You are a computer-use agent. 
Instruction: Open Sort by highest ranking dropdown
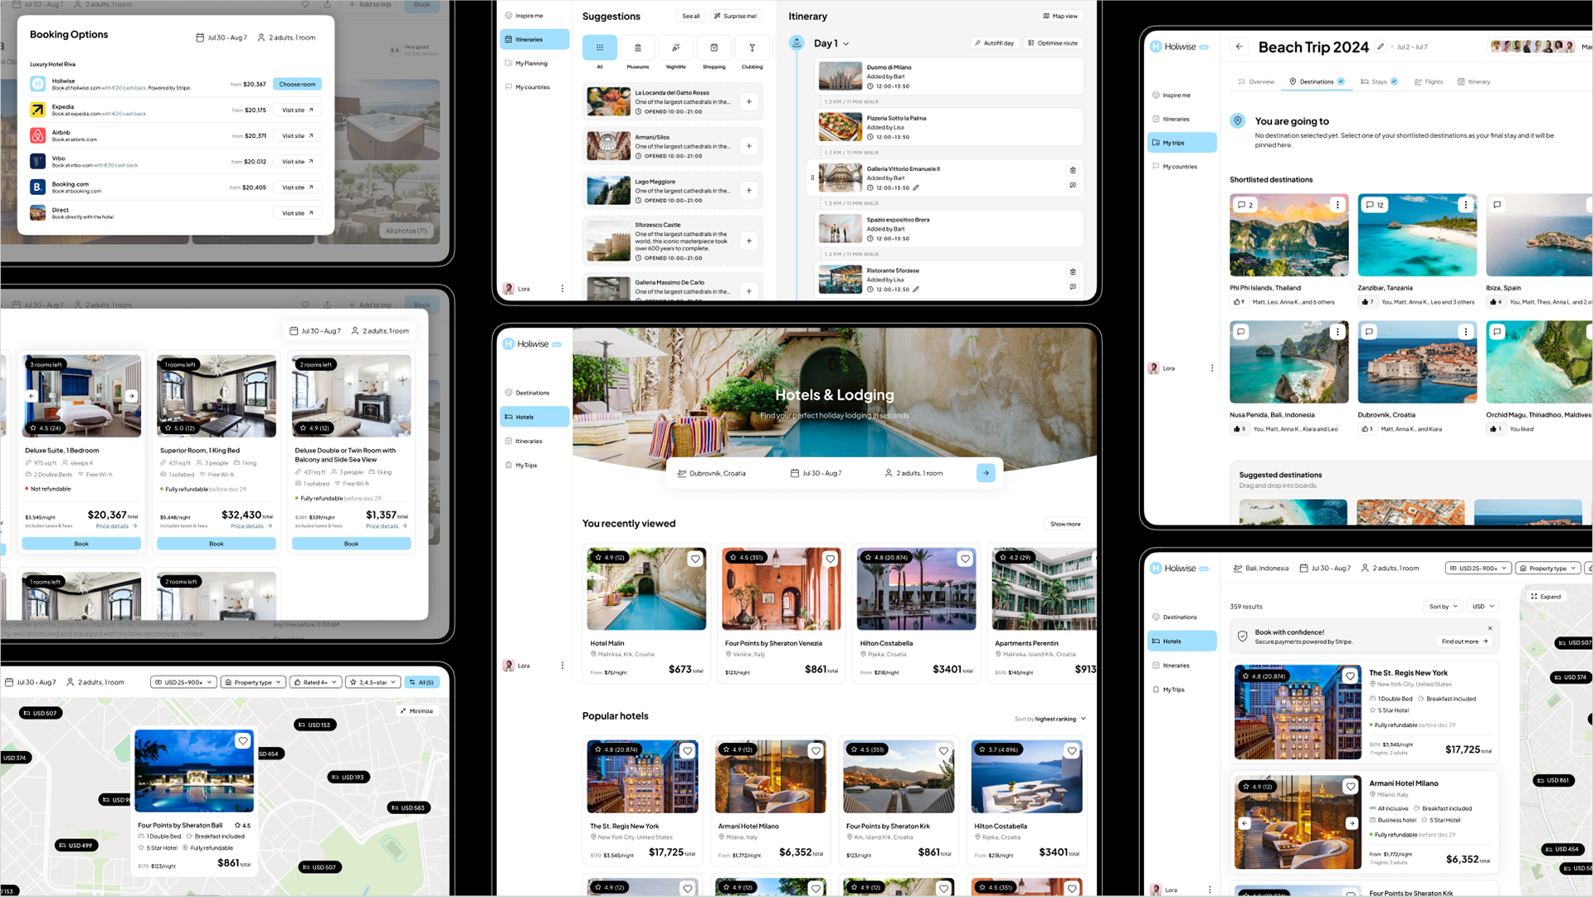click(1050, 719)
